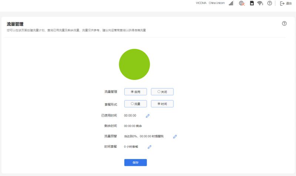This screenshot has height=176, width=296.
Task: Click the China Unicom operator label
Action: coord(217,3)
